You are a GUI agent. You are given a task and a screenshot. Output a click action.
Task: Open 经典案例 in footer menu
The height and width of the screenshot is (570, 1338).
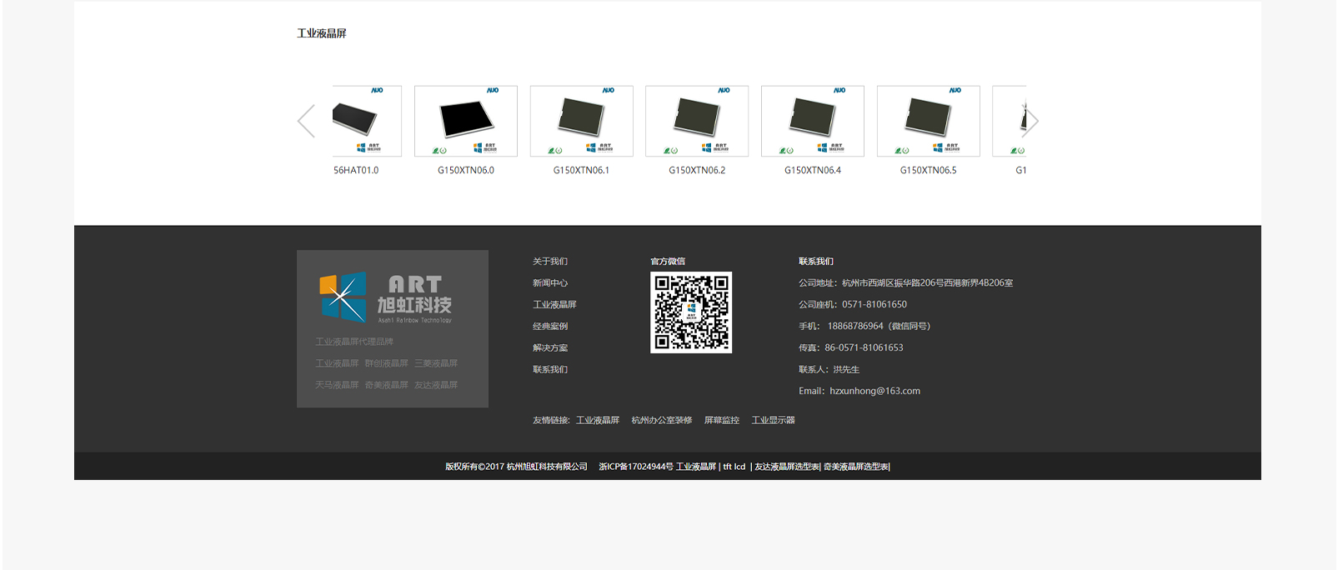pyautogui.click(x=550, y=327)
